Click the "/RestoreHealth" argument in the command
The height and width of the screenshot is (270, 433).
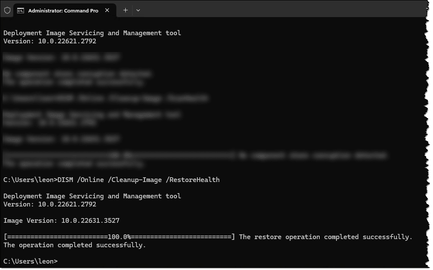click(x=193, y=180)
